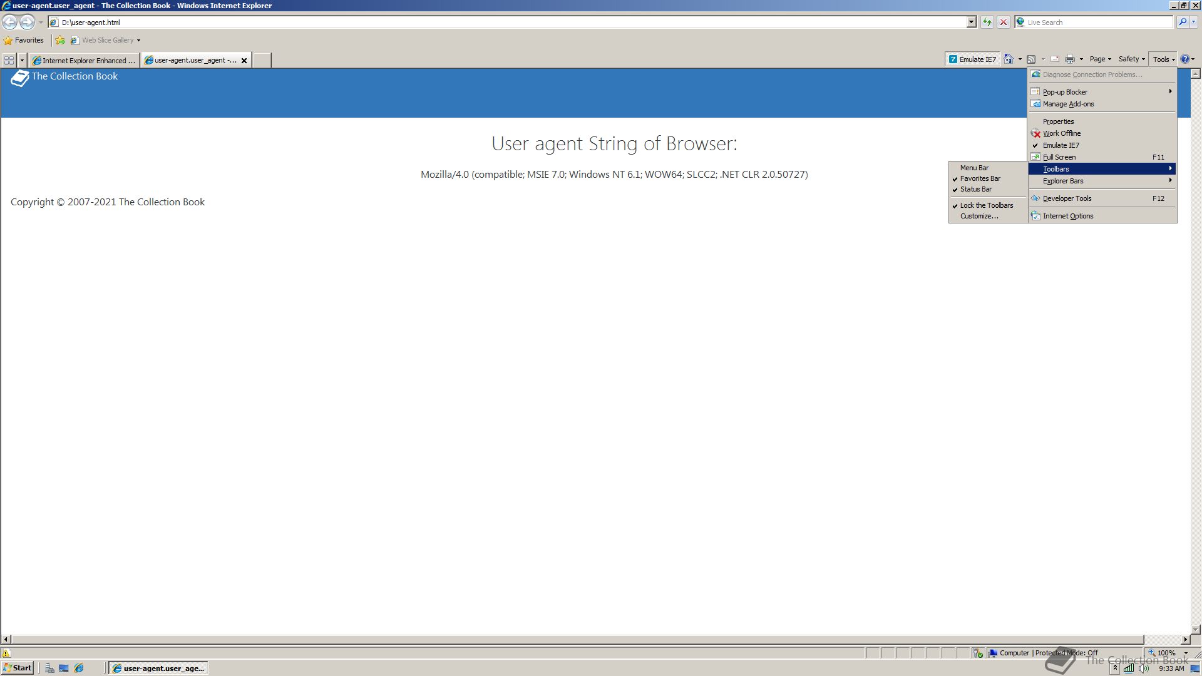Select the user-agent.user_agent tab
1202x676 pixels.
coord(190,60)
